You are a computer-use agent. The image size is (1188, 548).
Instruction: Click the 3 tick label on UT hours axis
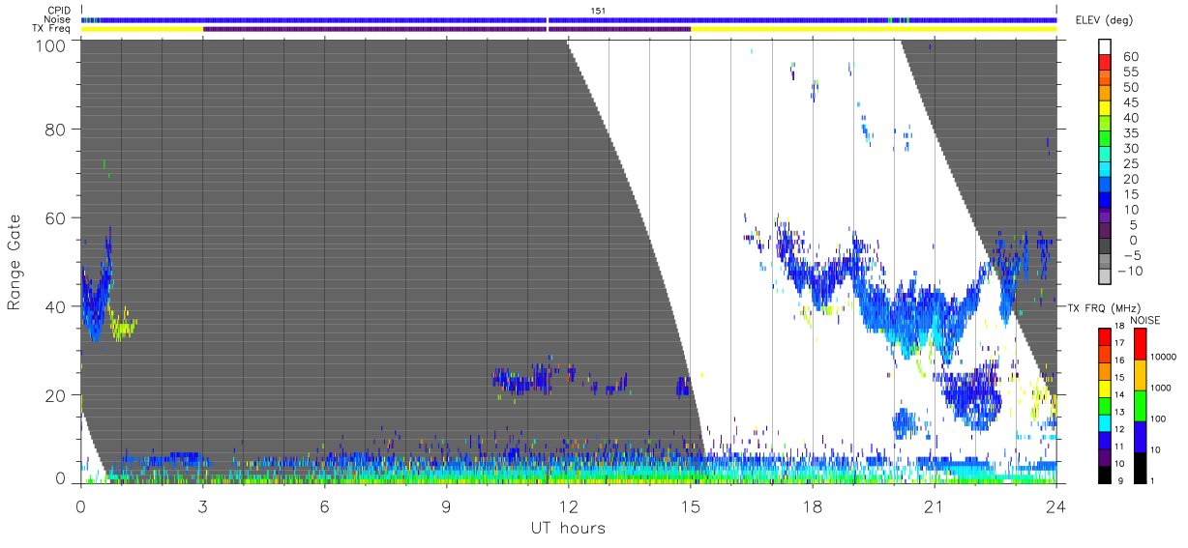[x=202, y=506]
